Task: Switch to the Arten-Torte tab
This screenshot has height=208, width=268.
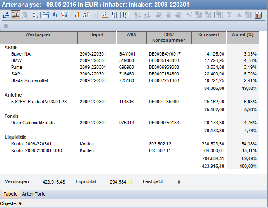Action: click(34, 194)
